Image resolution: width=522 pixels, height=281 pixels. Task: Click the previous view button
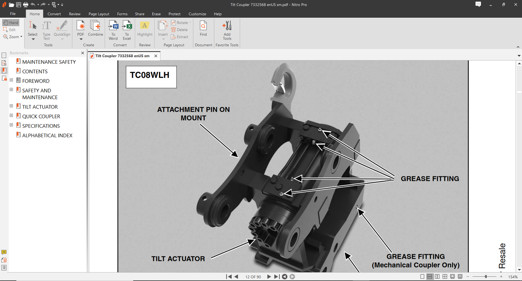coord(284,276)
